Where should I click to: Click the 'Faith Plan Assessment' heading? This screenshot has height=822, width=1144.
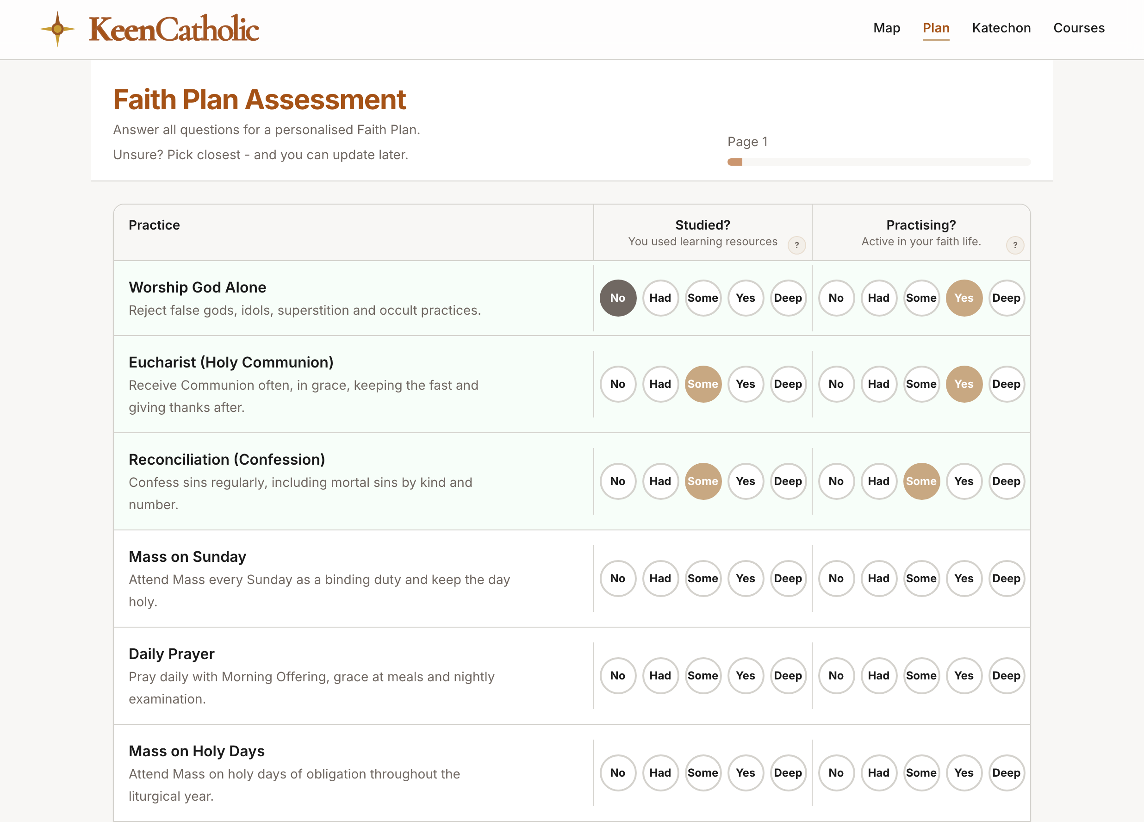259,100
